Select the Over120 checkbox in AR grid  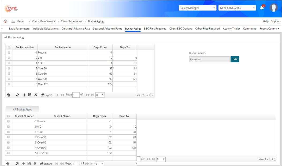(9, 84)
